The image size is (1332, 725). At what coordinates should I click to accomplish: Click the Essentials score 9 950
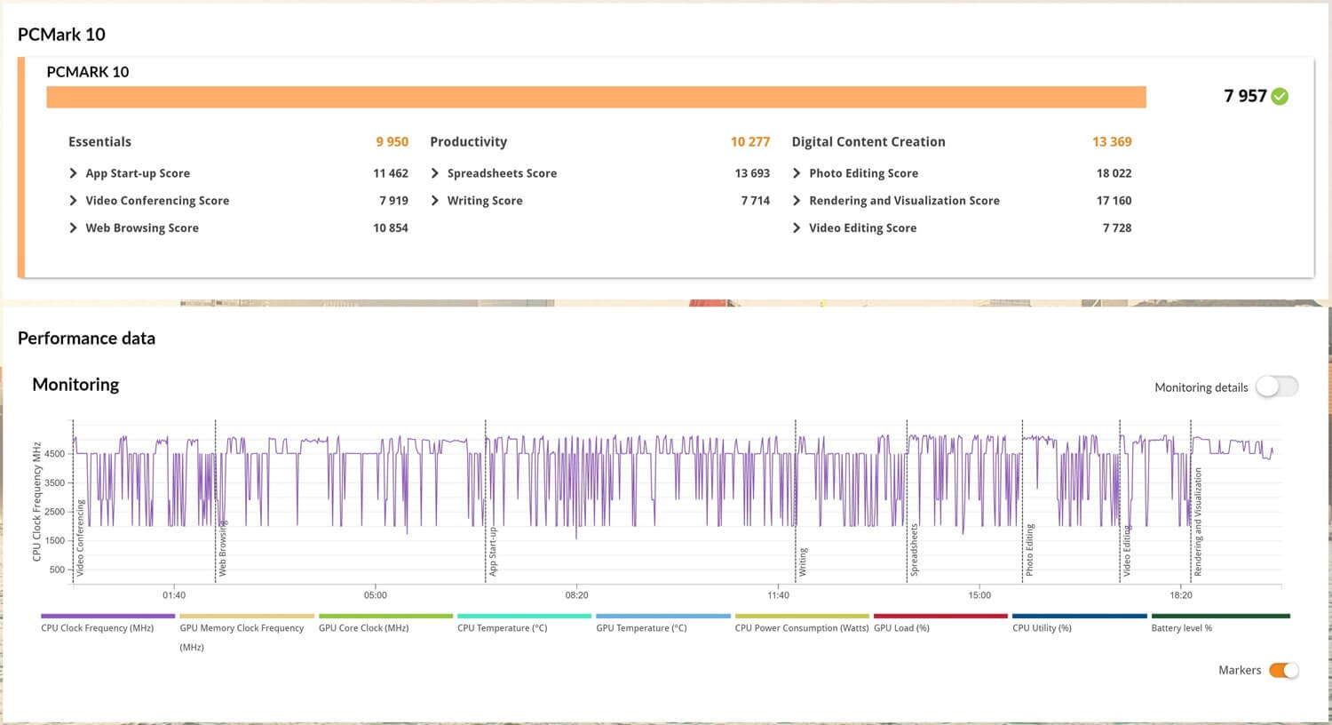coord(392,141)
